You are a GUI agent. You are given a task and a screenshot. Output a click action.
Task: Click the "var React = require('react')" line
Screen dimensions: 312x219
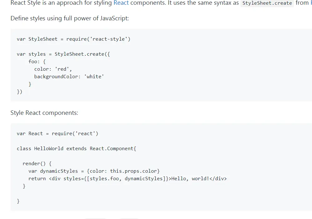coord(57,134)
